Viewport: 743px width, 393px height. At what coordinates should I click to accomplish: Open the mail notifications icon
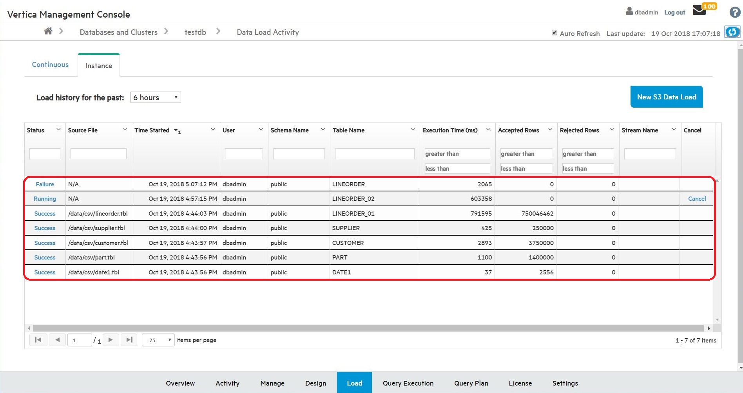[699, 11]
